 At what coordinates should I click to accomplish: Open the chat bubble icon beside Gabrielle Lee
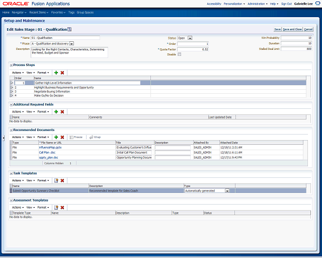[x=317, y=4]
